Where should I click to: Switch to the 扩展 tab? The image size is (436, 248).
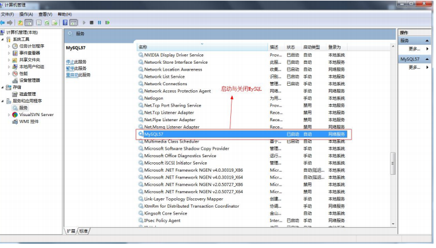(71, 231)
